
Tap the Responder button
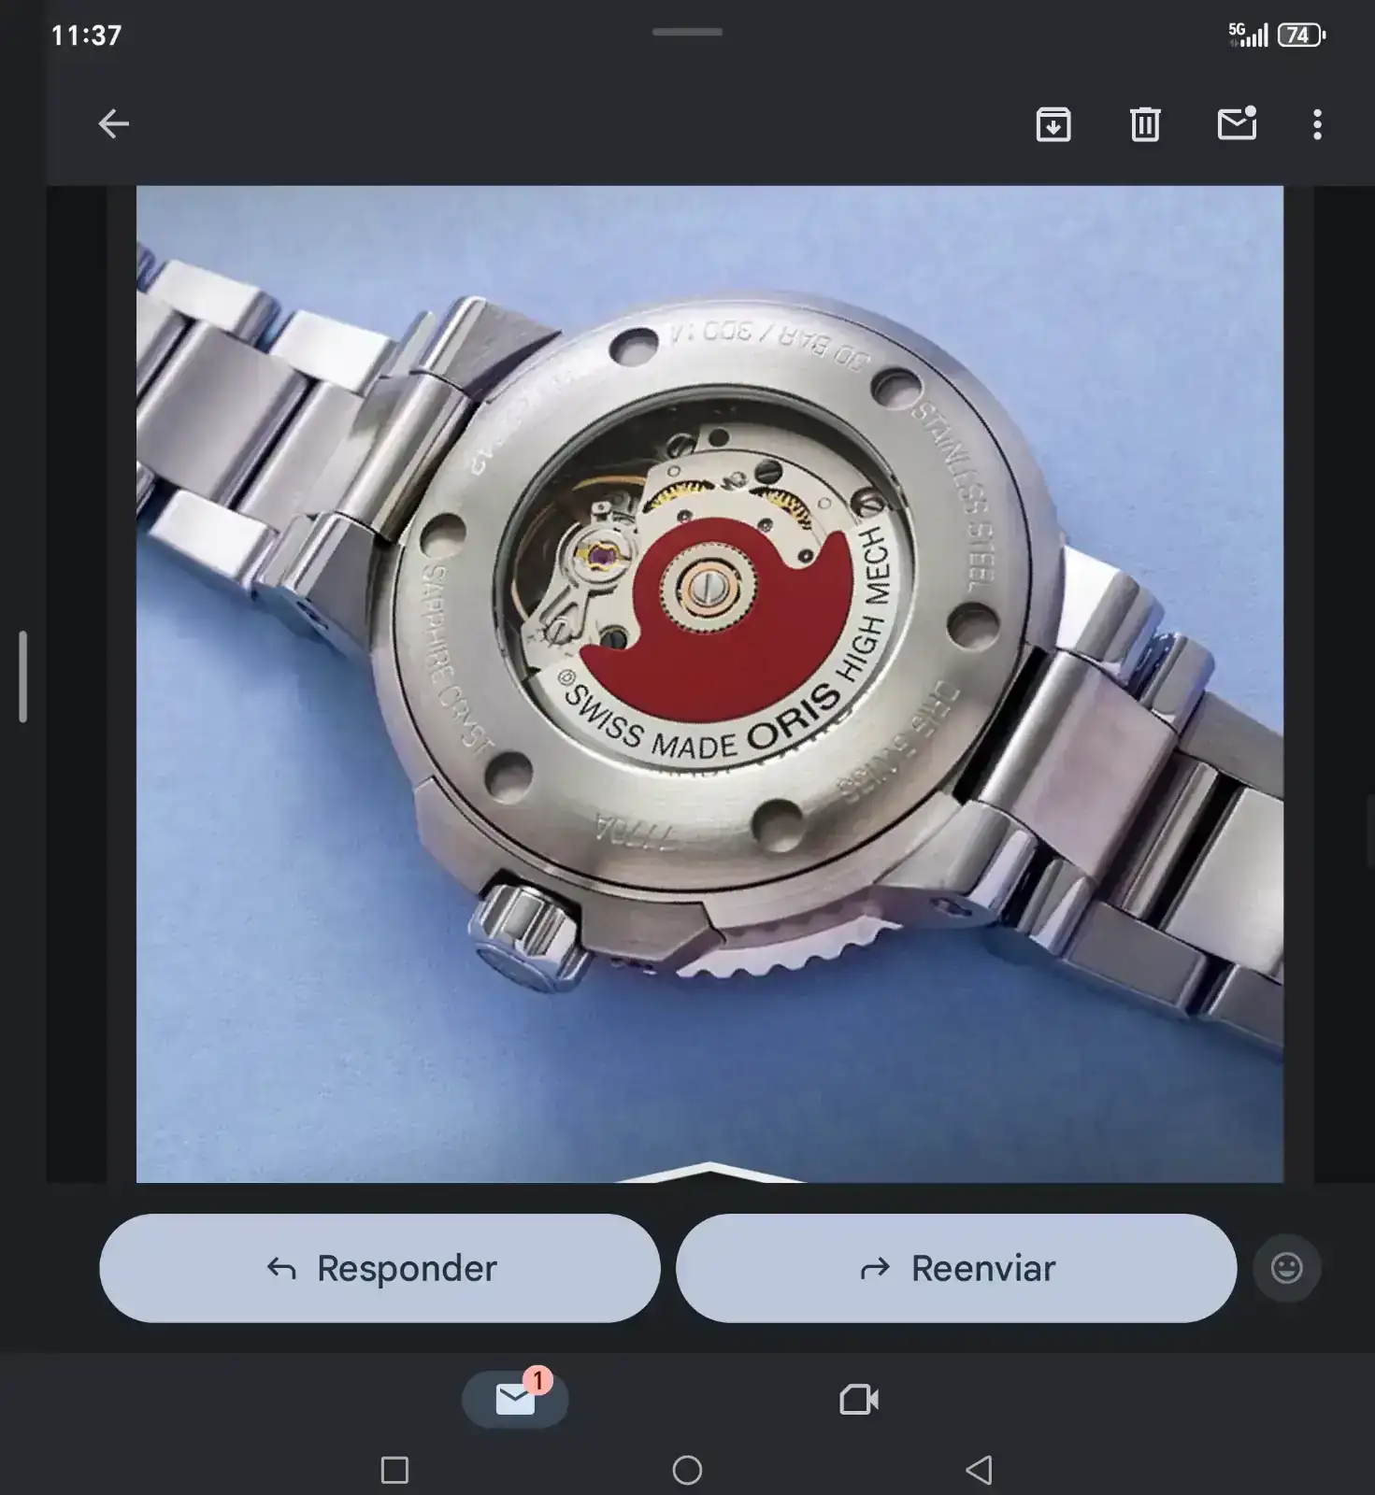point(380,1268)
